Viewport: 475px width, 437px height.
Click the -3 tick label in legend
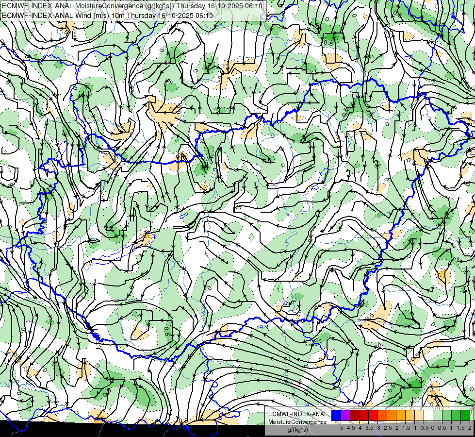point(377,428)
